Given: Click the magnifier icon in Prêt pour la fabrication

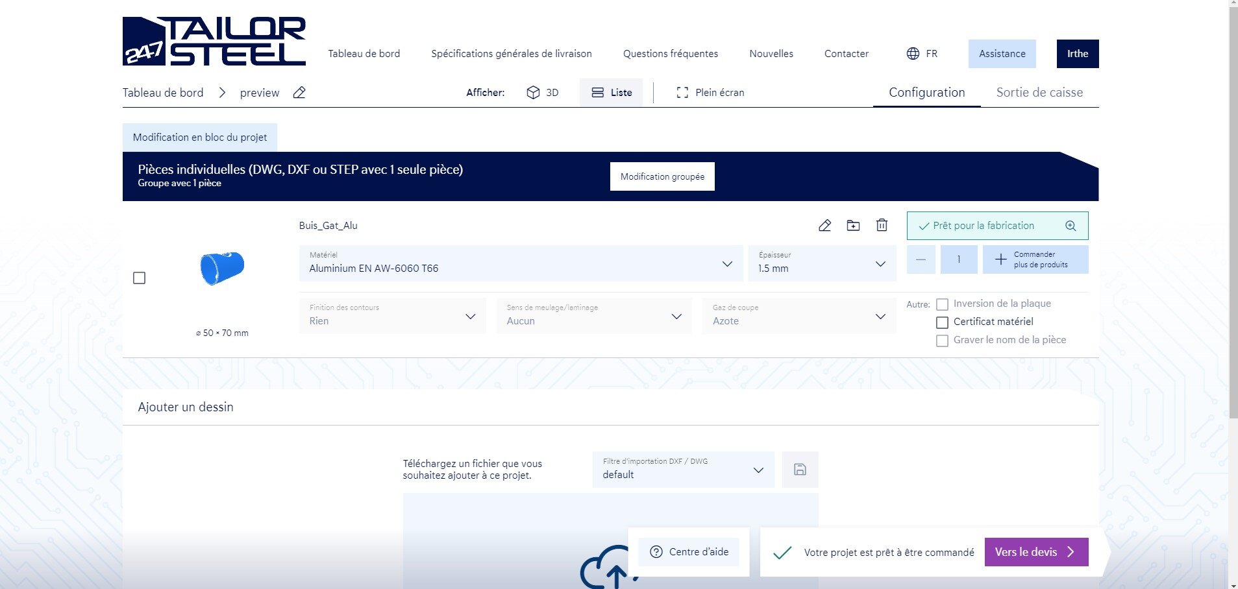Looking at the screenshot, I should [x=1071, y=226].
